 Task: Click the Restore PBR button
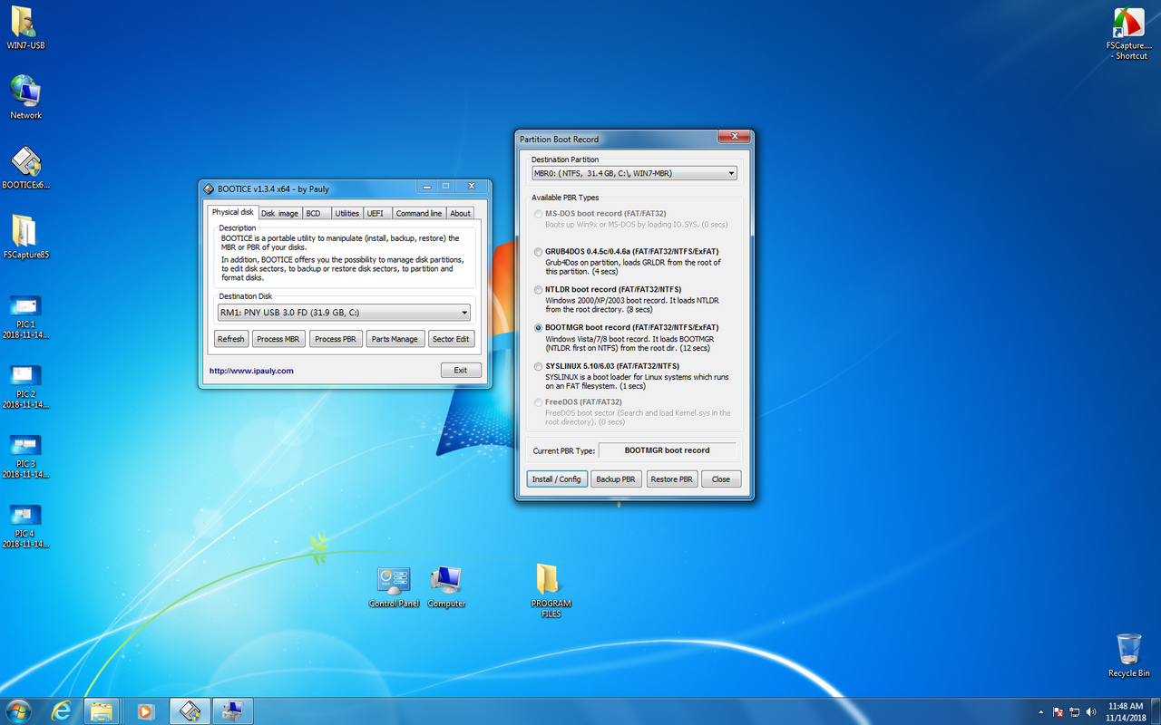click(672, 478)
